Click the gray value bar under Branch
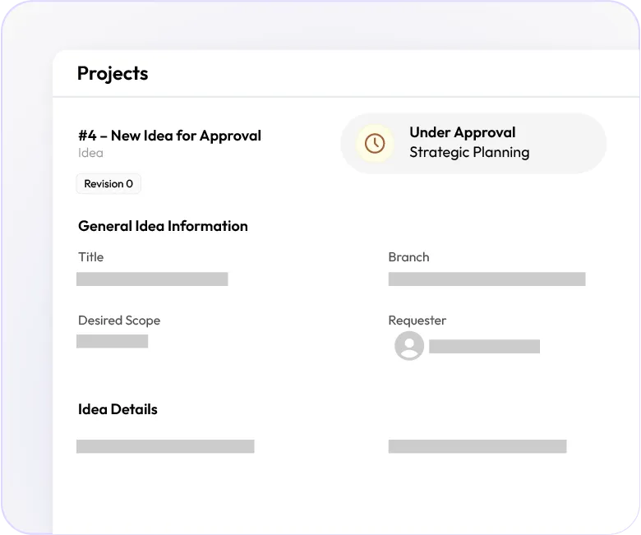 click(487, 279)
